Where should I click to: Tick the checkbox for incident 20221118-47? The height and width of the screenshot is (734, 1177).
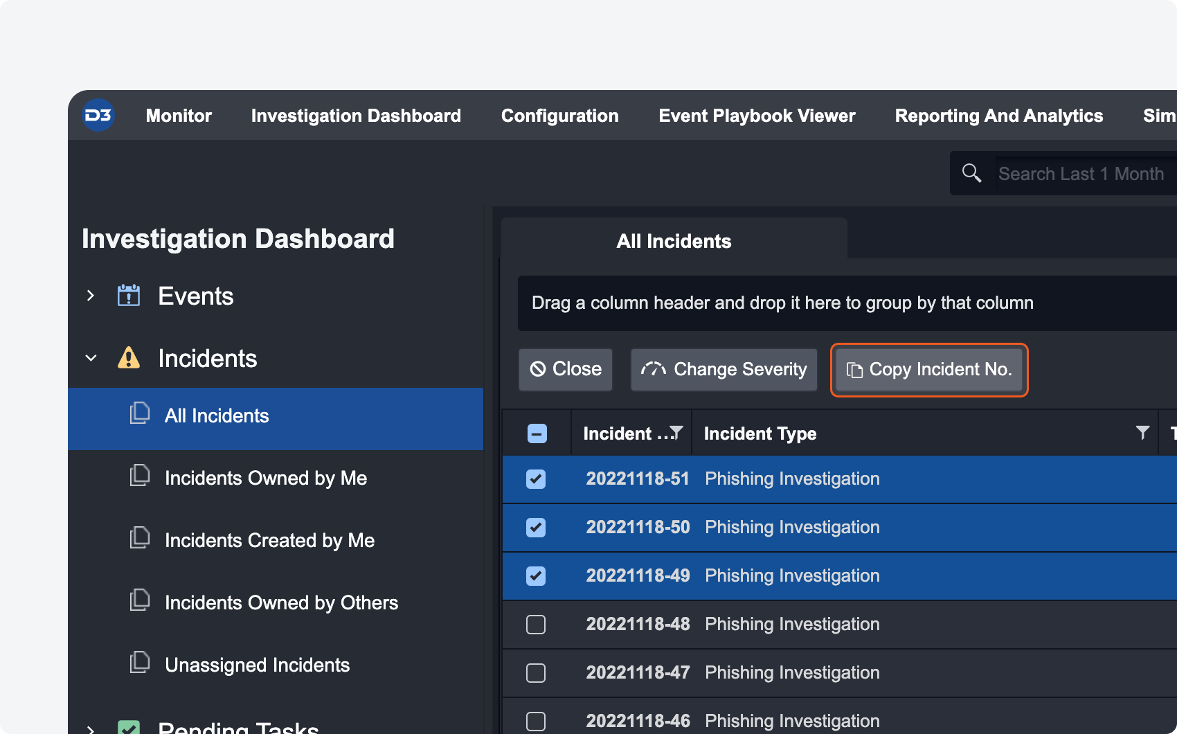pyautogui.click(x=536, y=673)
